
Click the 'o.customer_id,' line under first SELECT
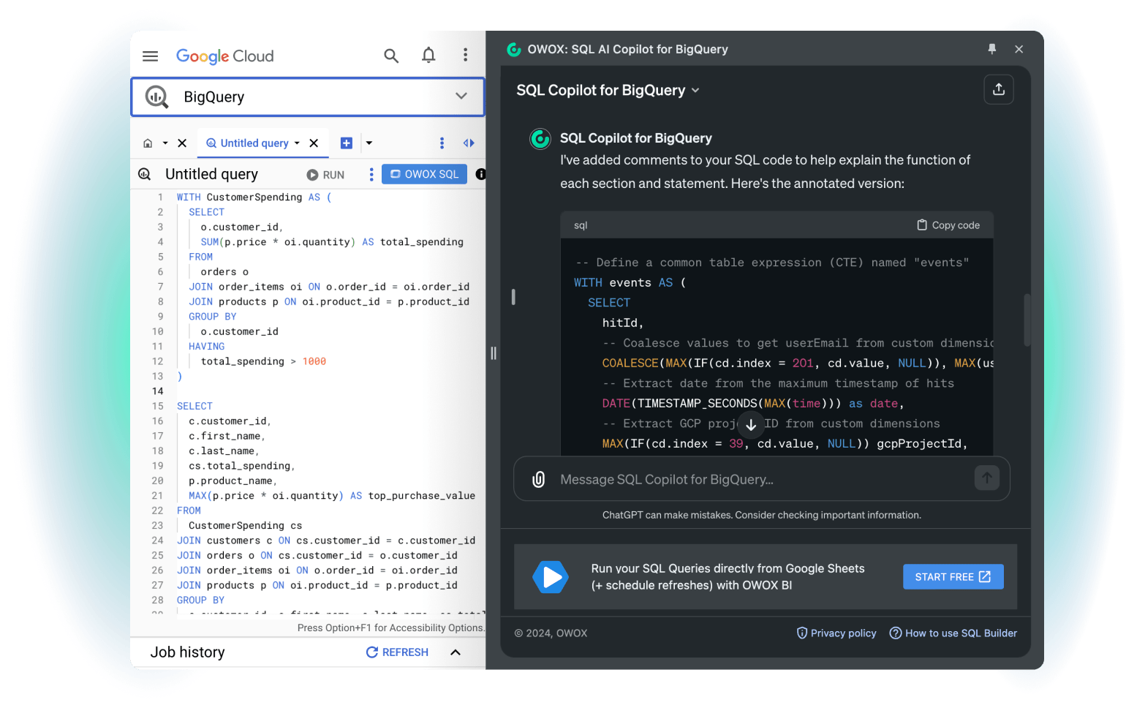(x=242, y=227)
